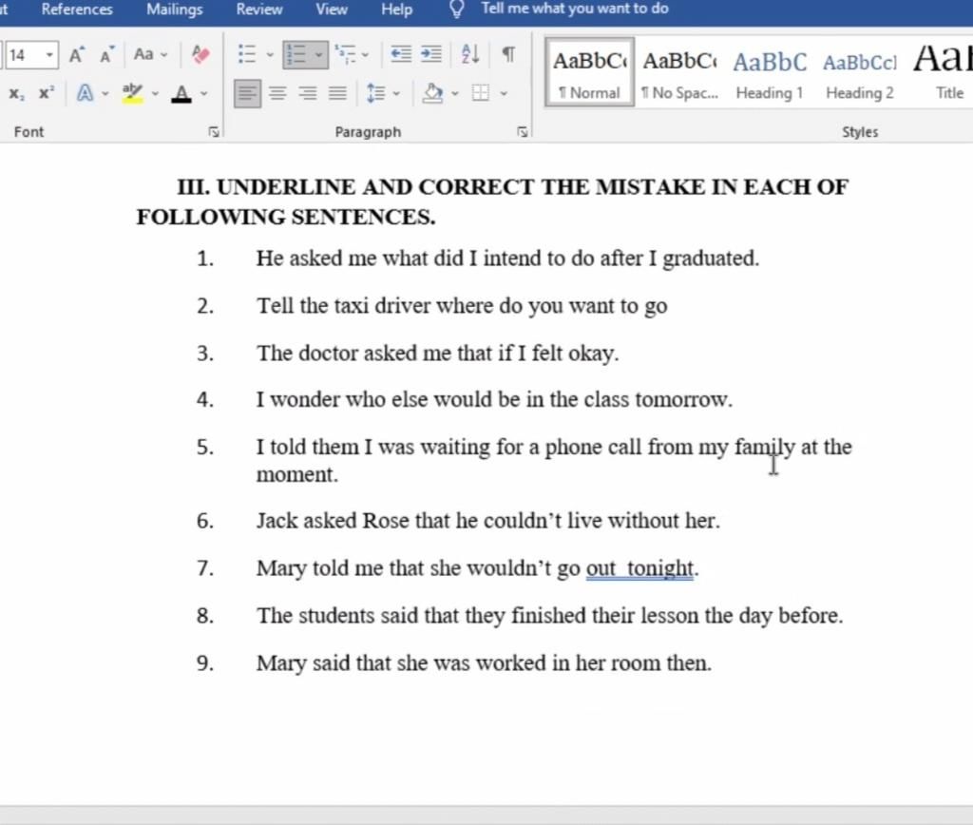Click sentence 9 'Mary said that she was worked'
Screen dimensions: 973x825
click(x=484, y=663)
